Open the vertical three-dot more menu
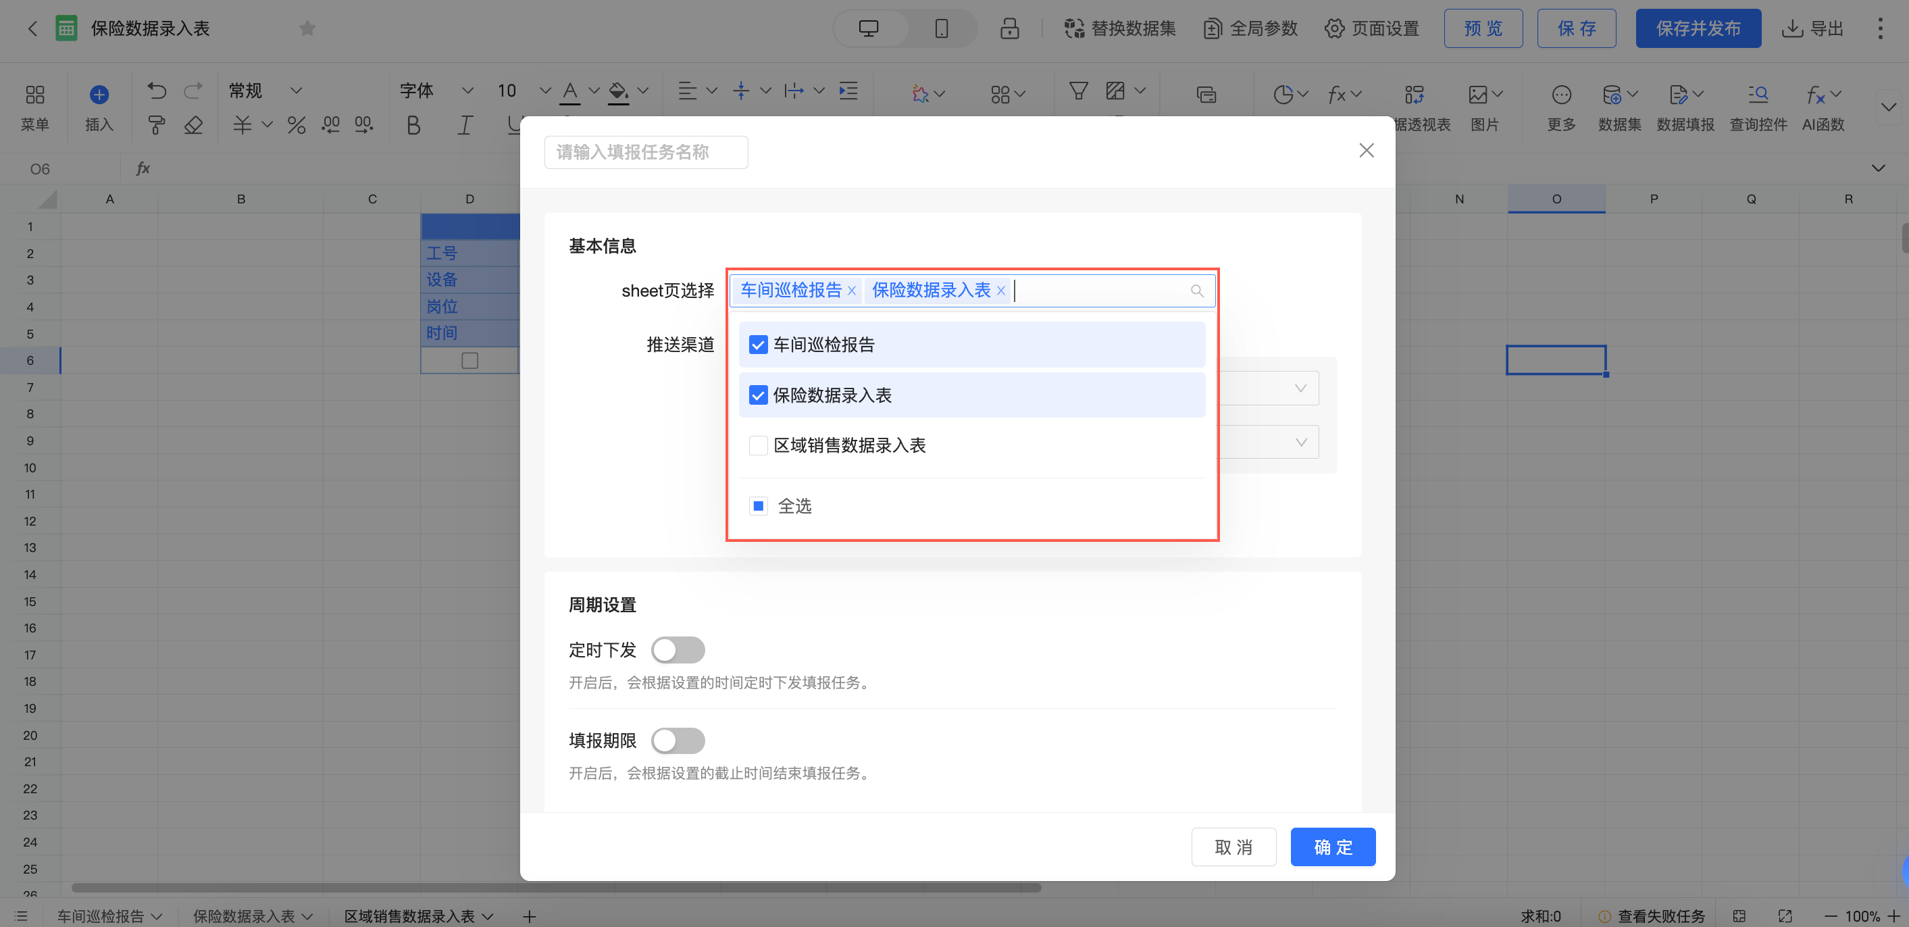Image resolution: width=1909 pixels, height=927 pixels. tap(1880, 29)
